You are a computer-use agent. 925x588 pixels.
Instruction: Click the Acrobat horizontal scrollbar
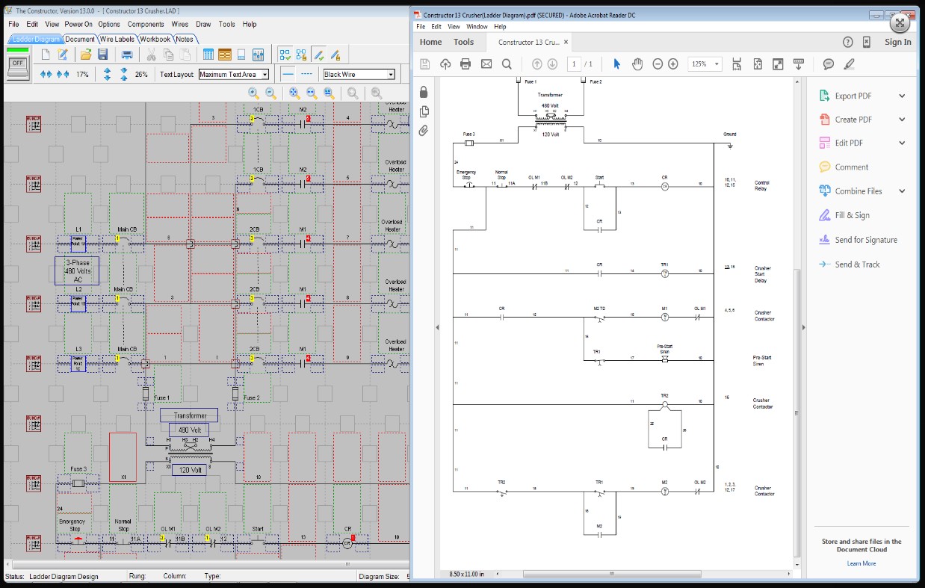pyautogui.click(x=610, y=574)
